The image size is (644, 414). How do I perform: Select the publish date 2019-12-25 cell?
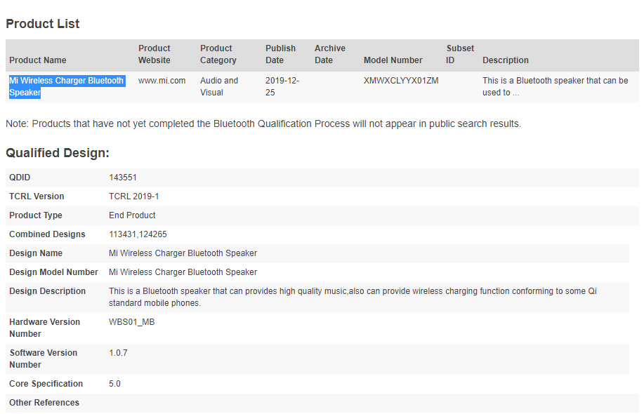[x=282, y=86]
